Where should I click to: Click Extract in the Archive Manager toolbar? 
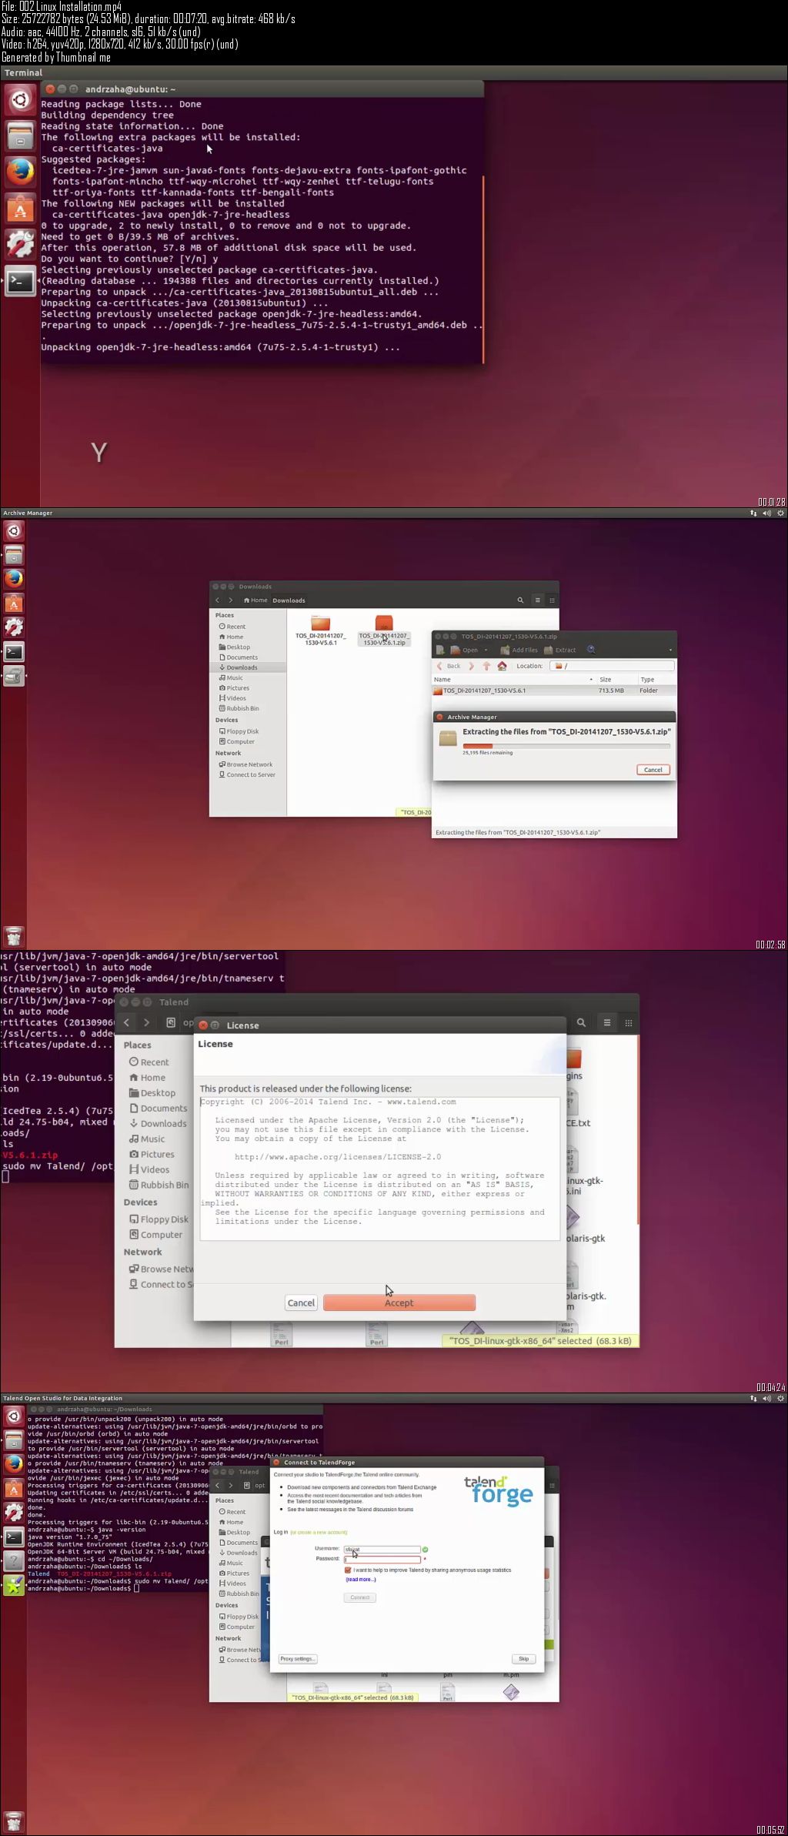pyautogui.click(x=560, y=650)
